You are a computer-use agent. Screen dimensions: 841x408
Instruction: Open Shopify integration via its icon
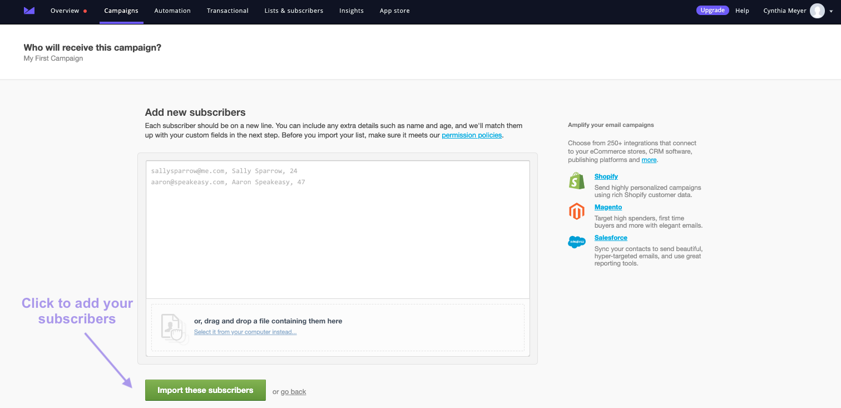[577, 180]
